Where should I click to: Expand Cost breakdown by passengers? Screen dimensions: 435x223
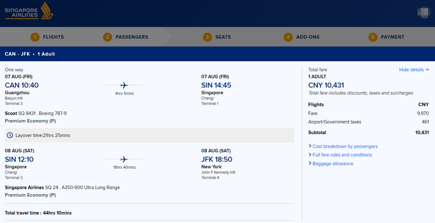[345, 147]
